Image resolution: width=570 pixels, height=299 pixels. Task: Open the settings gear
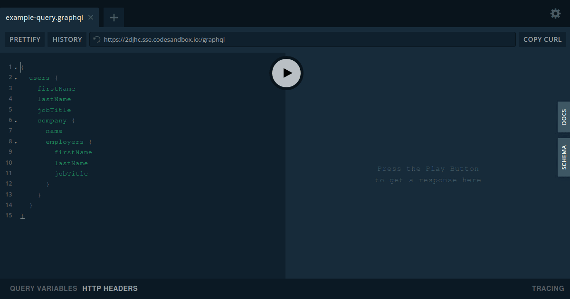(x=555, y=14)
